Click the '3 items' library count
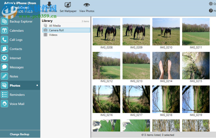Viewport: 216px width, 138px height. (85, 21)
